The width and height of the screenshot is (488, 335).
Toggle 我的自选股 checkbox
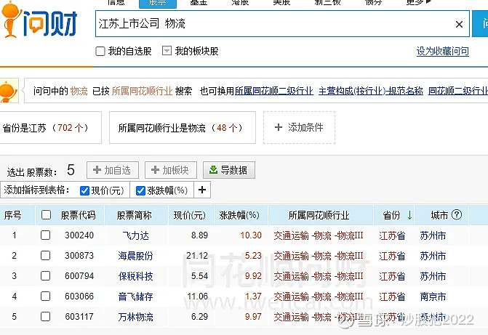pos(100,51)
